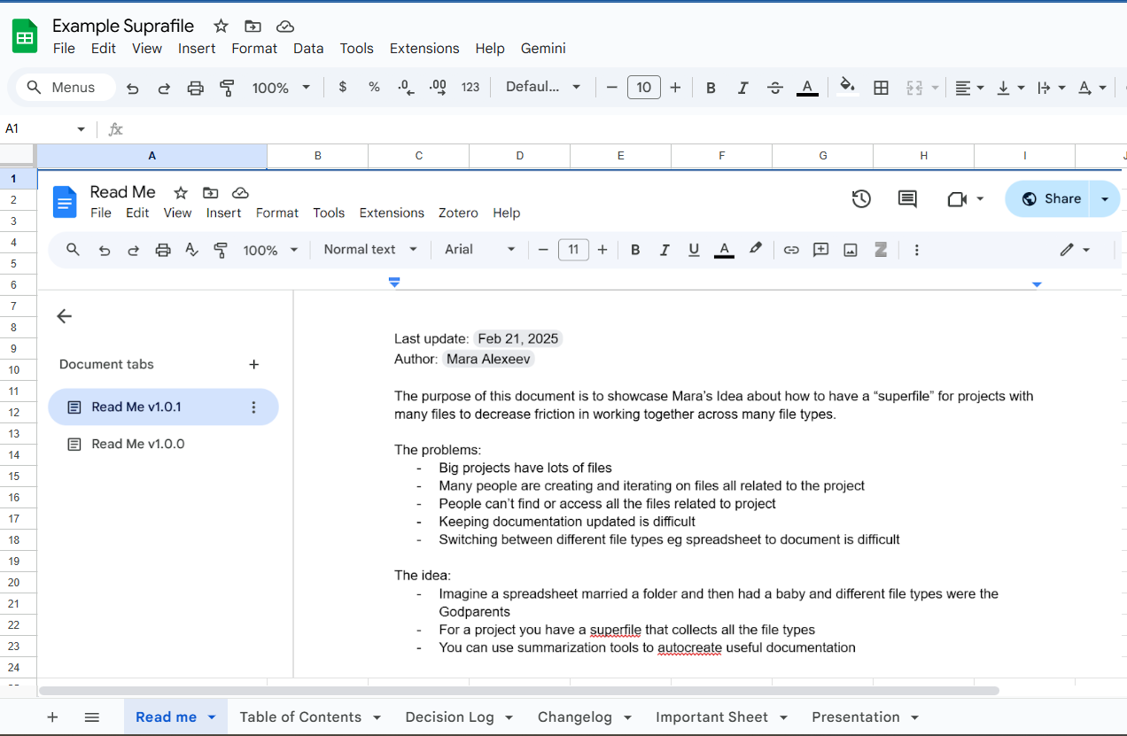Click the insert link icon in Docs toolbar
Screen dimensions: 1127x736
pyautogui.click(x=791, y=250)
